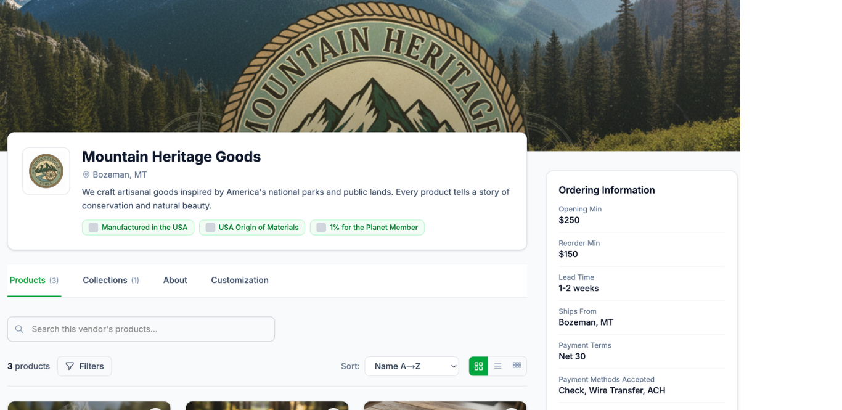Click the search magnifier icon
The width and height of the screenshot is (842, 410).
tap(19, 329)
